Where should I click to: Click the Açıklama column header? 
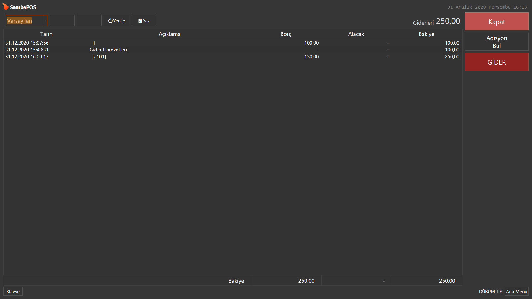click(x=169, y=34)
